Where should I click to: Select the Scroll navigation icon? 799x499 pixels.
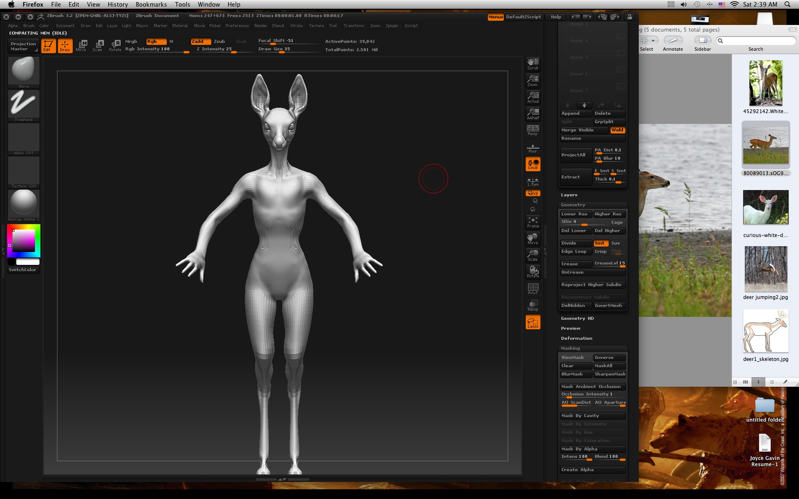[533, 63]
